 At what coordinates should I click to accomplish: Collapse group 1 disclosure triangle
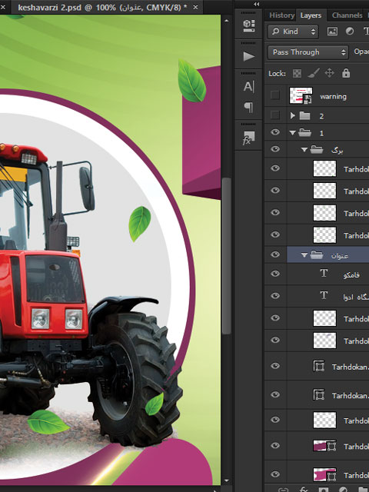(292, 133)
